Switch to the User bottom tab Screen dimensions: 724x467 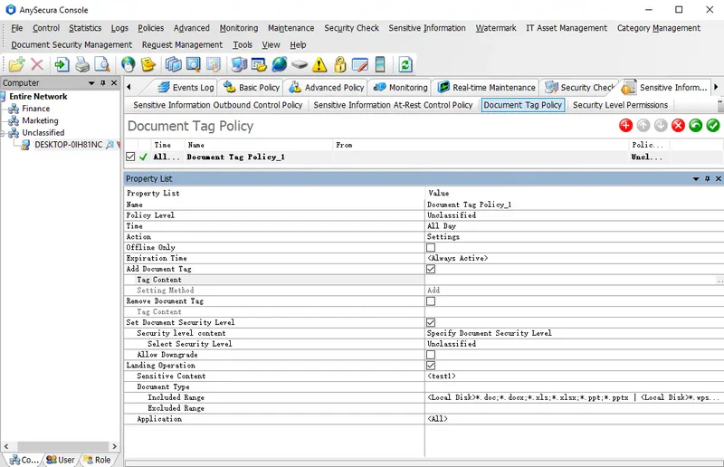tap(61, 460)
